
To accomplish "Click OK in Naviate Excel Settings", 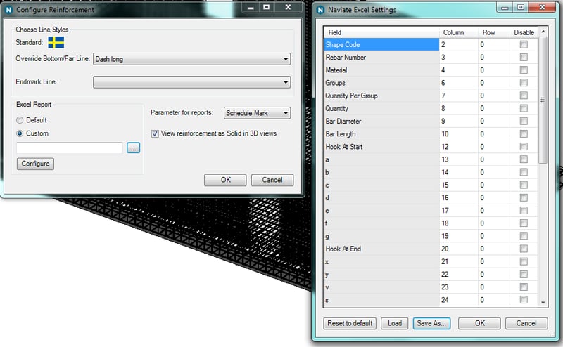I will click(480, 323).
